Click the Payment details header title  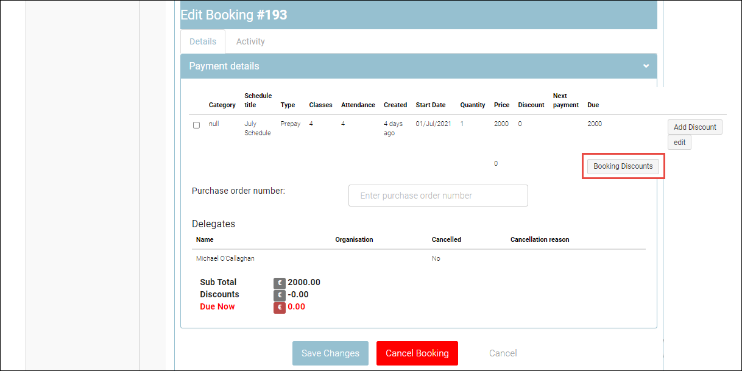click(224, 66)
